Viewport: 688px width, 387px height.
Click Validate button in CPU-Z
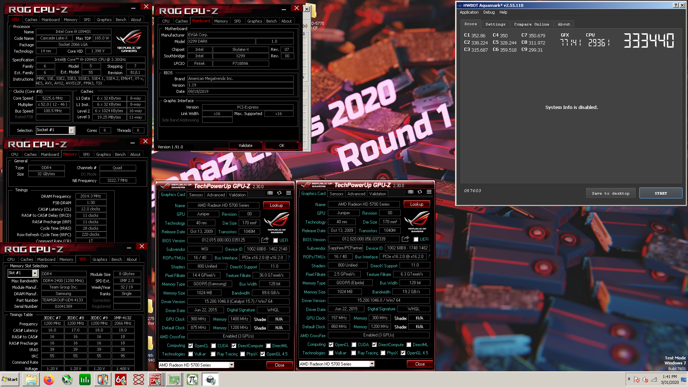[245, 145]
